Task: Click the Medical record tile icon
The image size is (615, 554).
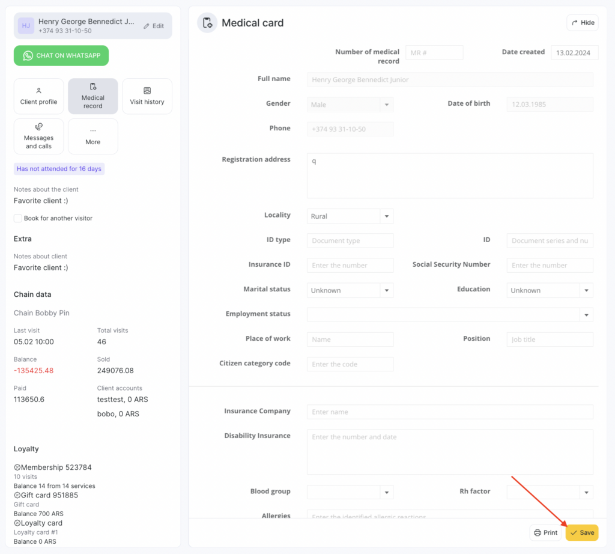Action: tap(93, 87)
